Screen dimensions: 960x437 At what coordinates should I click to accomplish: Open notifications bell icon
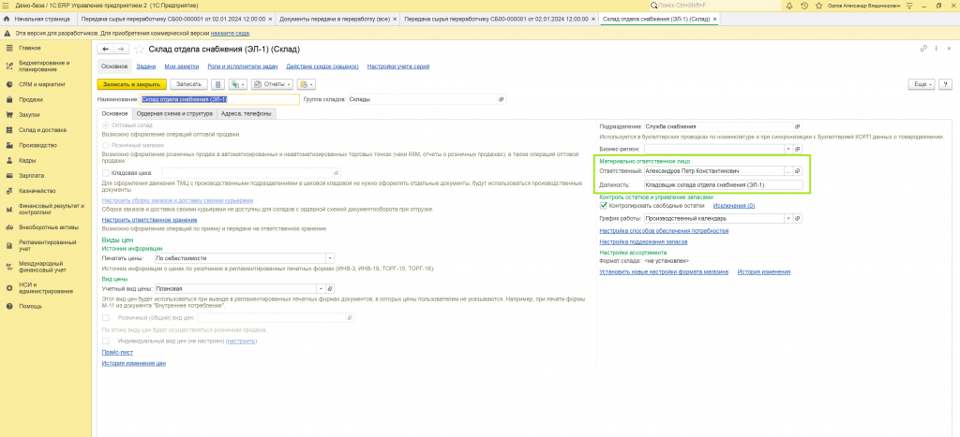tap(789, 5)
